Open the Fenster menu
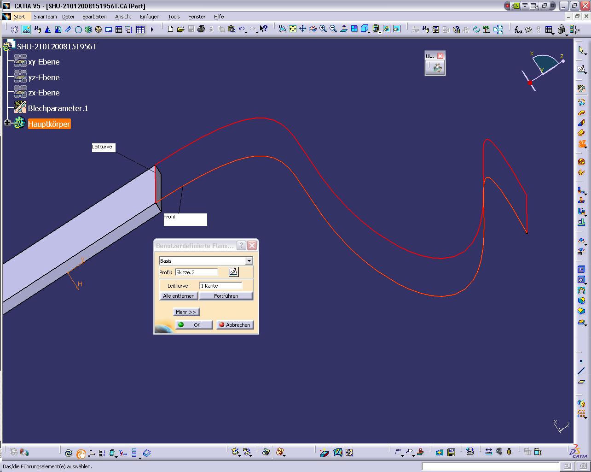 coord(197,17)
